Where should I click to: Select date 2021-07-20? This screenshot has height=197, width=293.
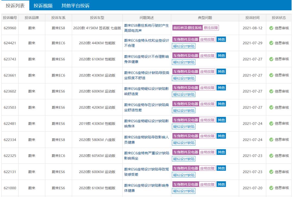click(x=253, y=188)
